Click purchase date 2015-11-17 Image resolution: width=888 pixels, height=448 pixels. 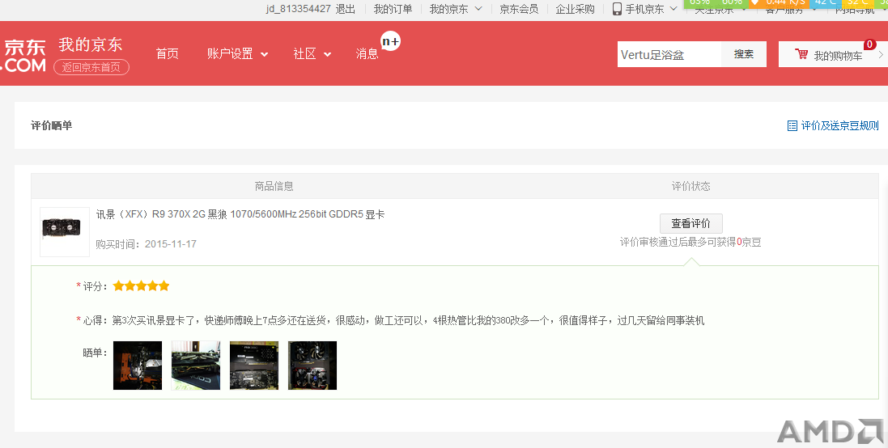[x=171, y=244]
